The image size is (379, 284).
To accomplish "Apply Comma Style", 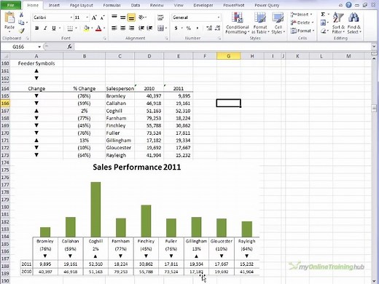I will pyautogui.click(x=197, y=28).
